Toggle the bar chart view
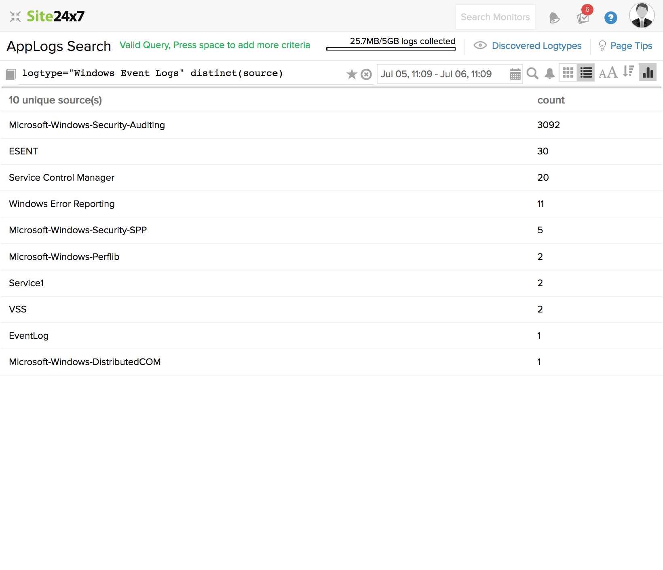This screenshot has width=663, height=570. point(648,73)
